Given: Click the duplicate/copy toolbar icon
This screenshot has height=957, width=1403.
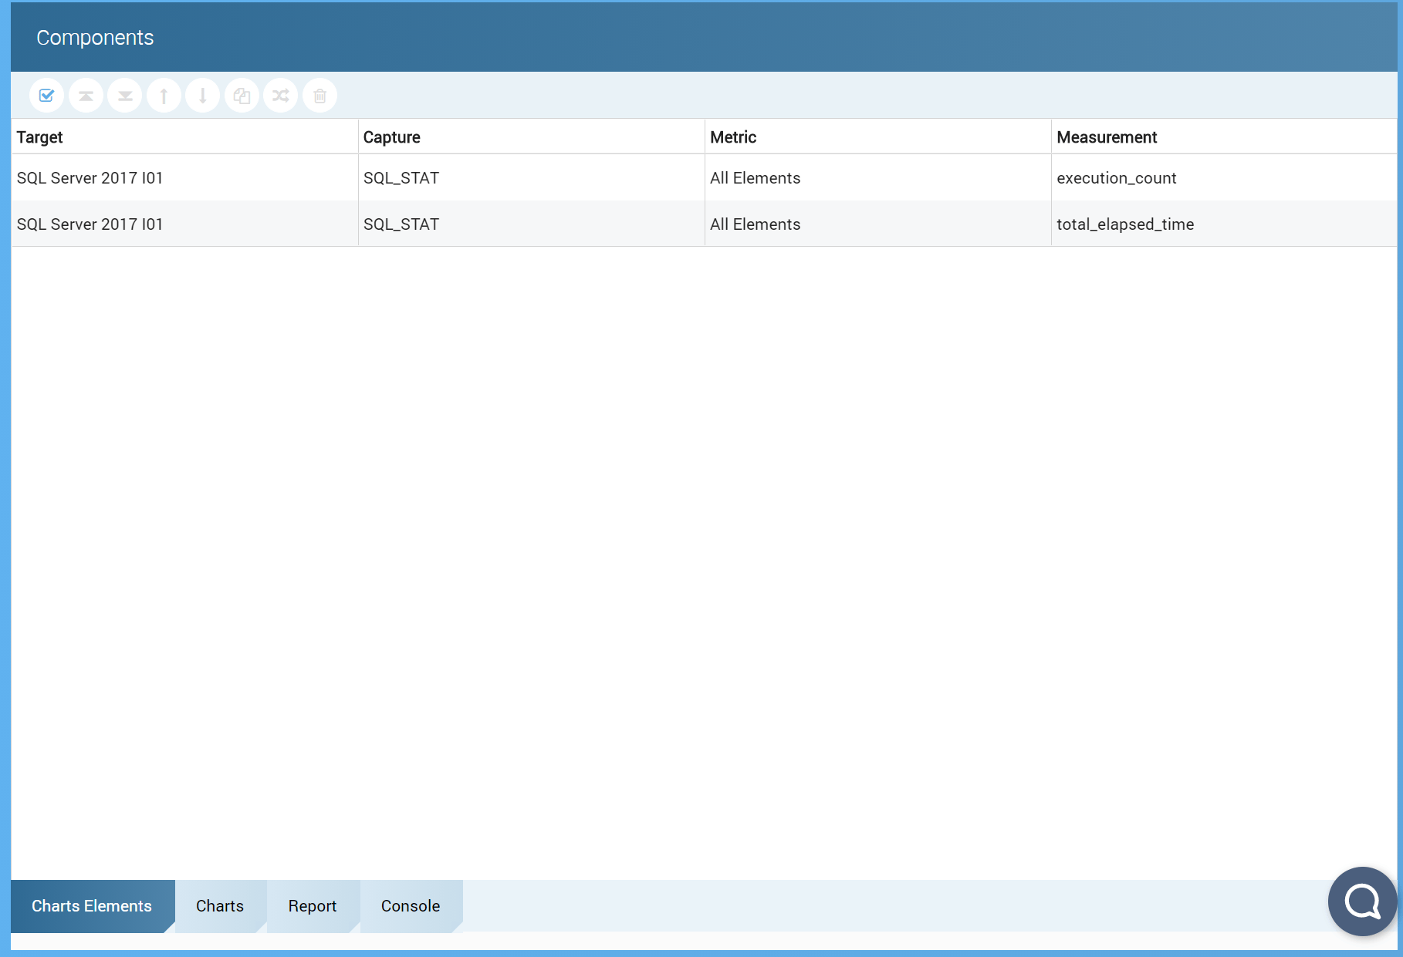Looking at the screenshot, I should pyautogui.click(x=242, y=96).
